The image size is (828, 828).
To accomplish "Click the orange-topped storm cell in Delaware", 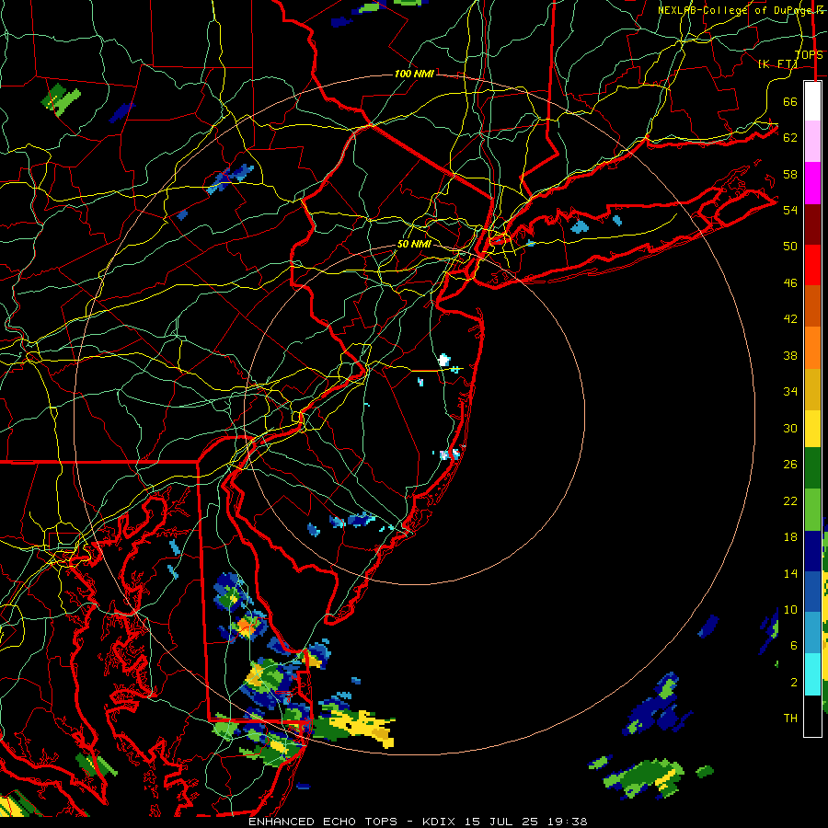I will 246,627.
